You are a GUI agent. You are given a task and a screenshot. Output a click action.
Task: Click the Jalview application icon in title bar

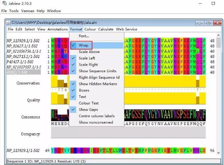[x=4, y=3]
